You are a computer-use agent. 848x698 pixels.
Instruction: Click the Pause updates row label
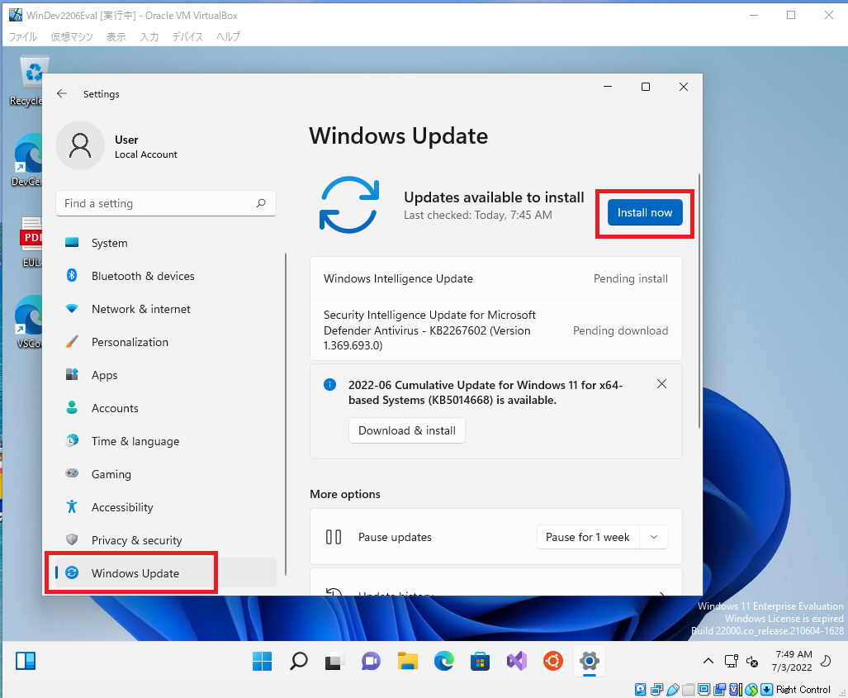pos(395,537)
